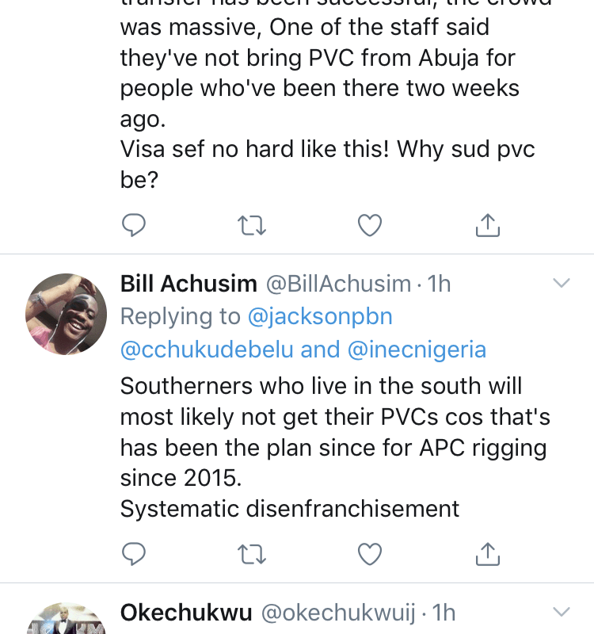View Bill Achusim's profile picture
The width and height of the screenshot is (594, 634).
pyautogui.click(x=67, y=314)
